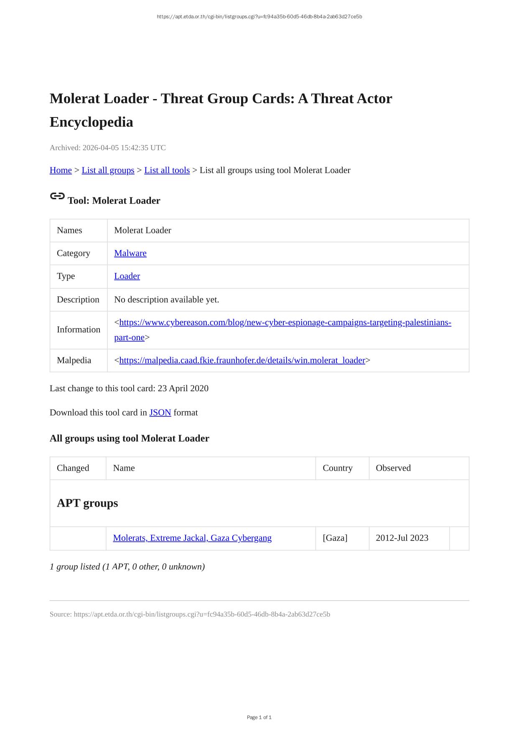
Task: Open the List all tools breadcrumb
Action: (167, 170)
